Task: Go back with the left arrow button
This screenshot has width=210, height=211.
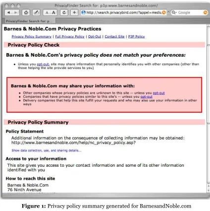Action: pyautogui.click(x=8, y=12)
